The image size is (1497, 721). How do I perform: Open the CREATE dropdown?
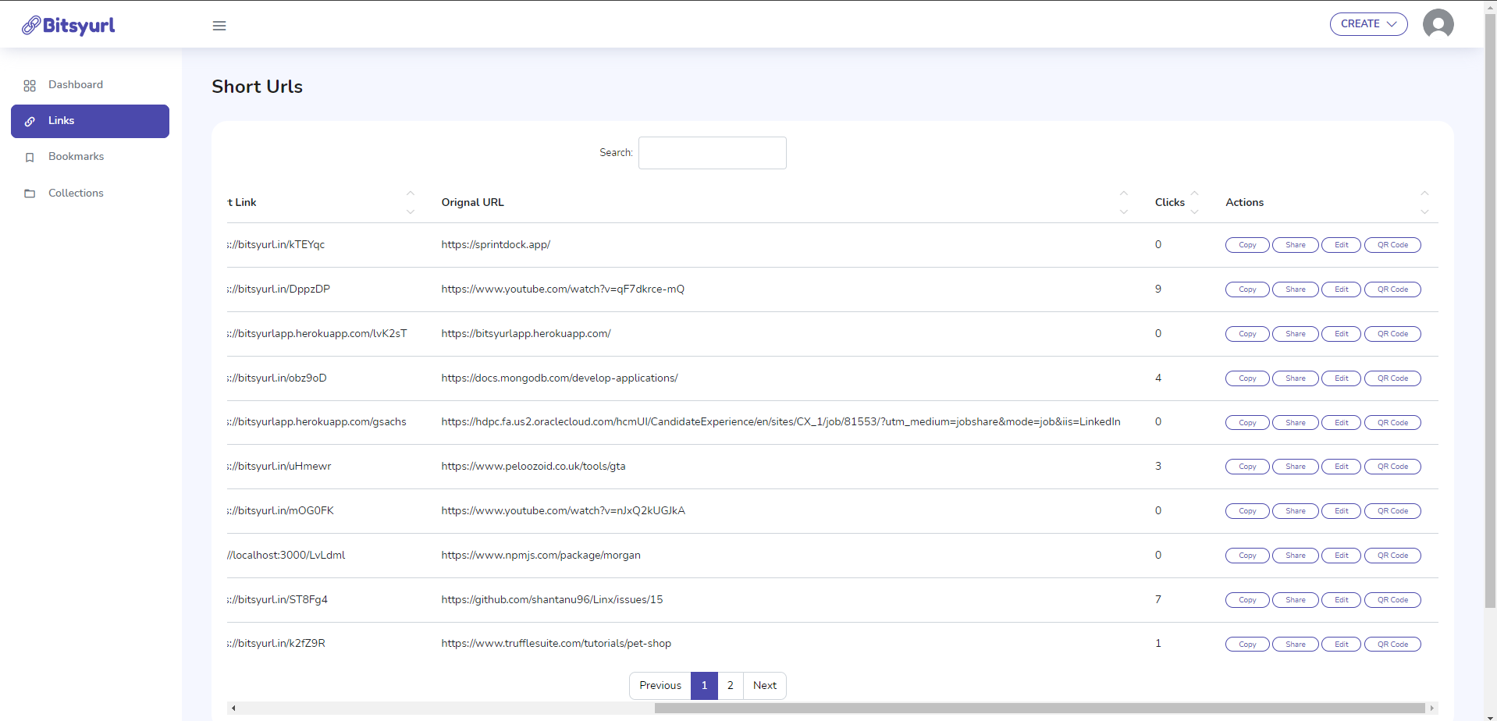click(1368, 24)
